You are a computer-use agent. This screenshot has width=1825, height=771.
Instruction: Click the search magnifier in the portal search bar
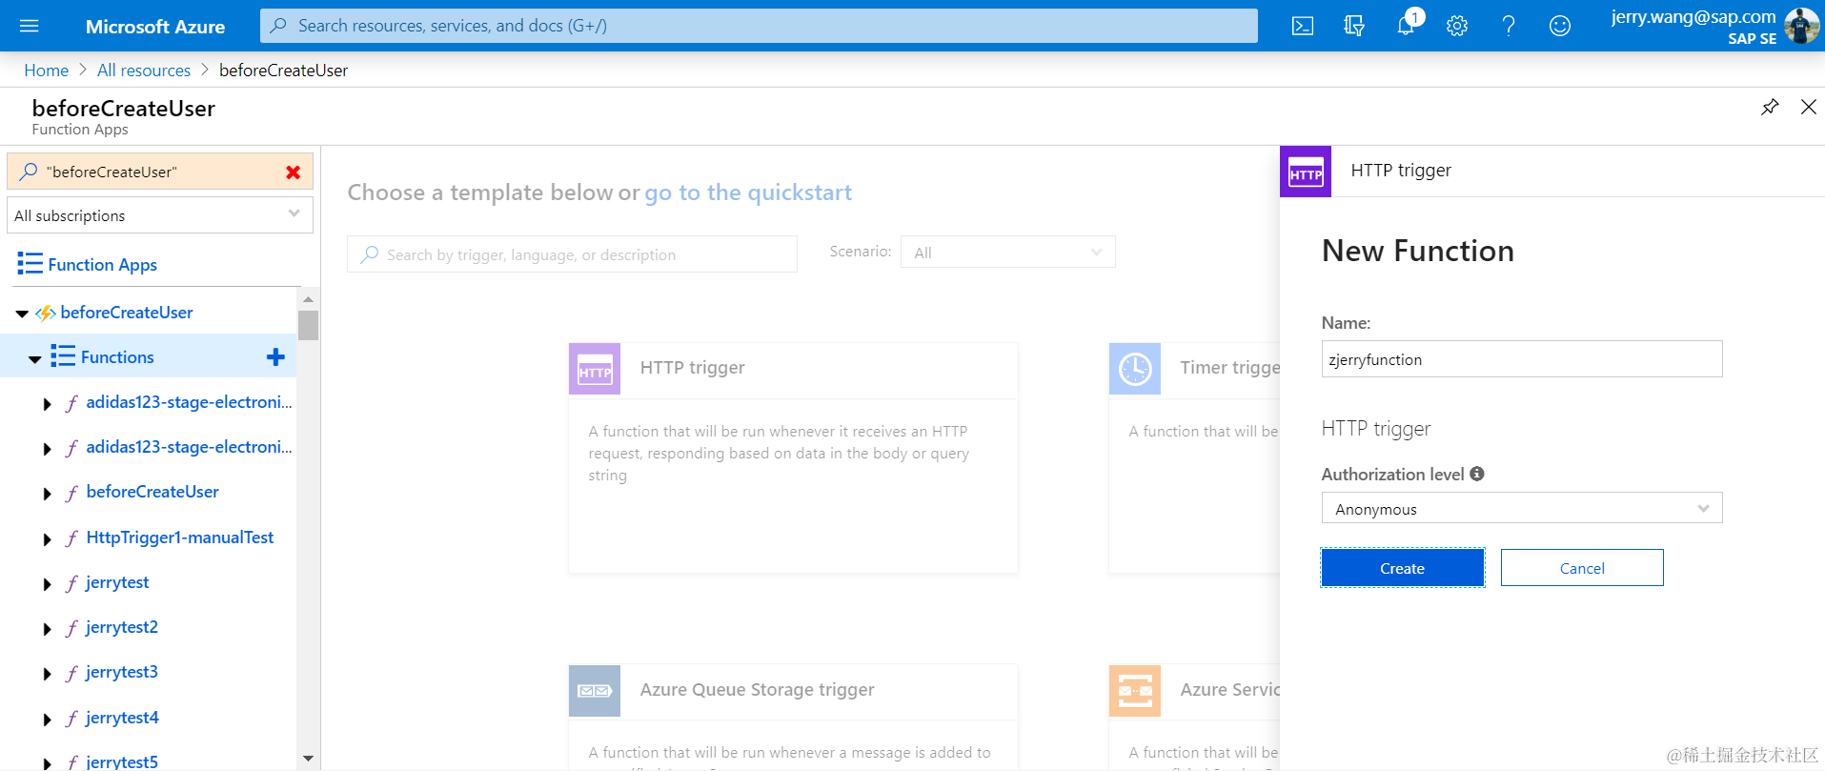point(278,26)
